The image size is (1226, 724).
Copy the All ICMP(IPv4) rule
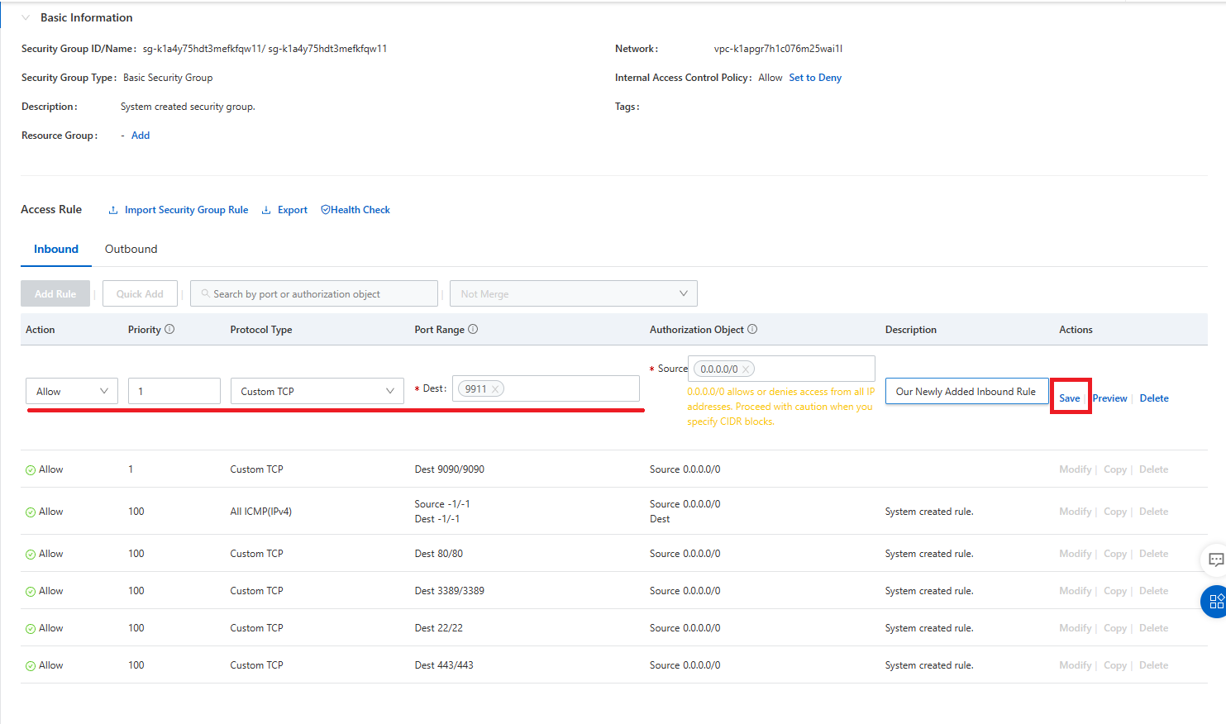(x=1115, y=512)
